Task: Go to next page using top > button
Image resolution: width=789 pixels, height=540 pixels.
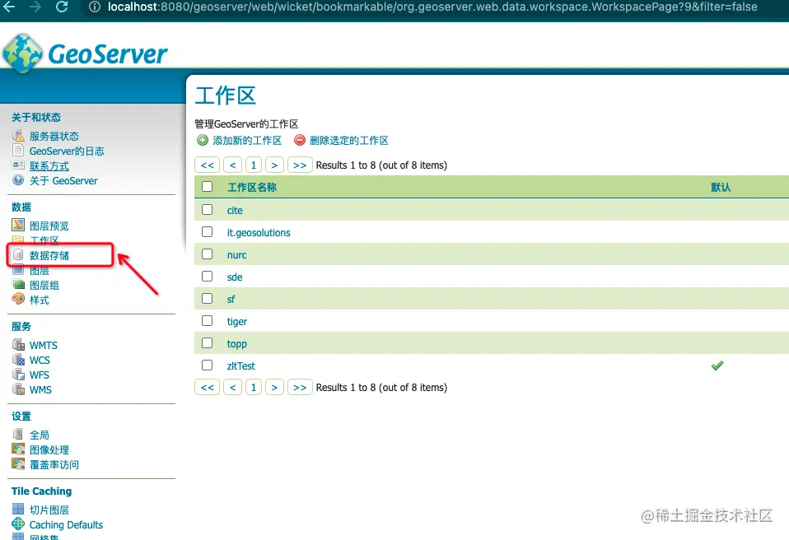Action: pyautogui.click(x=274, y=165)
